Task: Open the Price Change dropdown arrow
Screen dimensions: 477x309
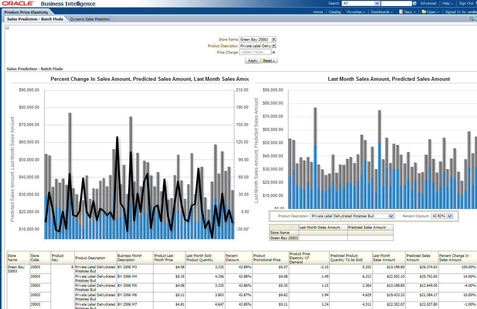Action: pos(274,52)
